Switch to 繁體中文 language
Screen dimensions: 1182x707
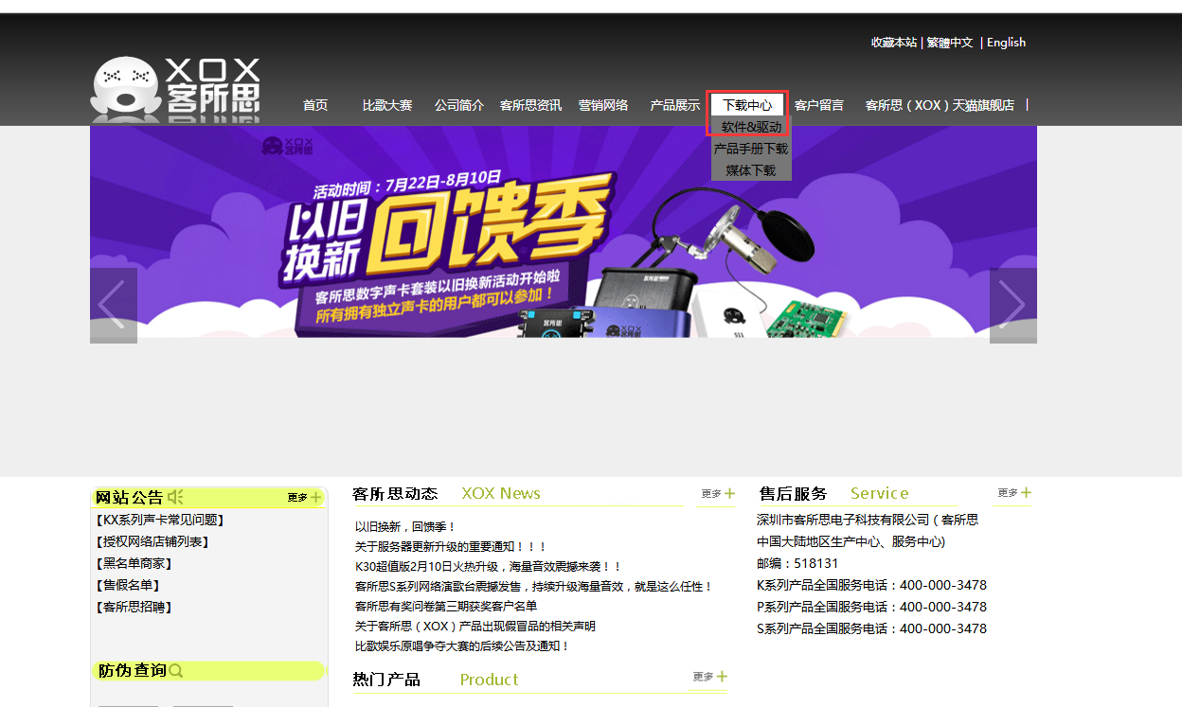[950, 43]
